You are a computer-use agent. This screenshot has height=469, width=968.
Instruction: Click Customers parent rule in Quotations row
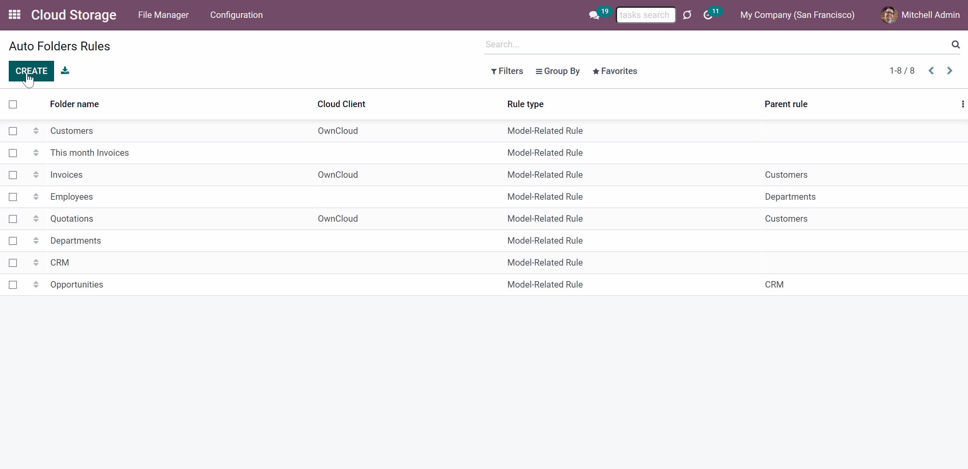[786, 219]
